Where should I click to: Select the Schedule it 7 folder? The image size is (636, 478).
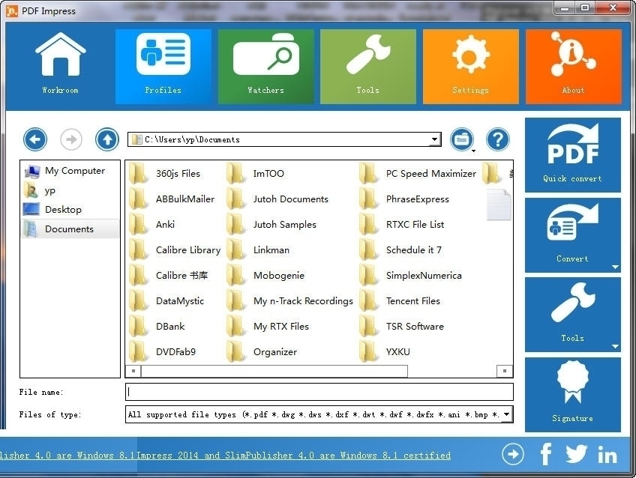pos(400,250)
